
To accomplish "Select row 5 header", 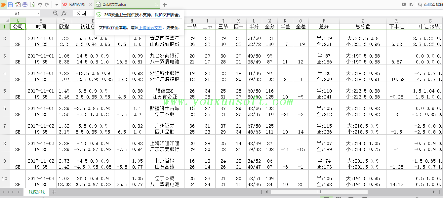I will (x=5, y=91).
